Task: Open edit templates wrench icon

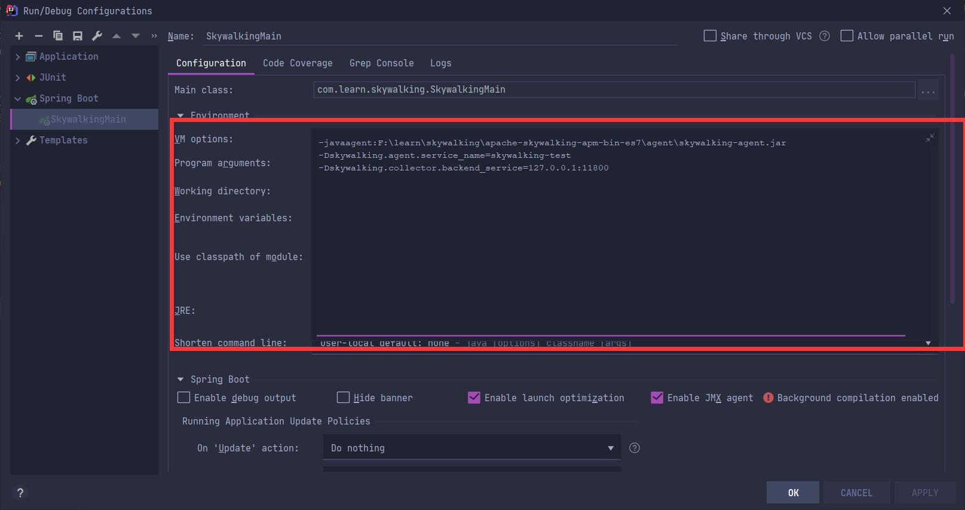Action: [97, 36]
